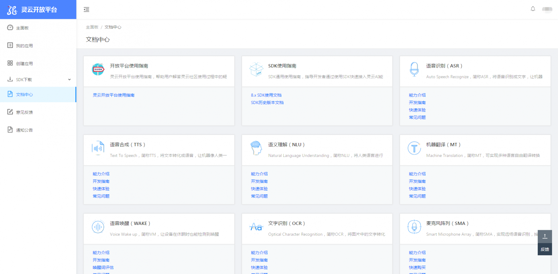The height and width of the screenshot is (274, 558).
Task: Click the voice wake waveform icon
Action: pos(98,227)
